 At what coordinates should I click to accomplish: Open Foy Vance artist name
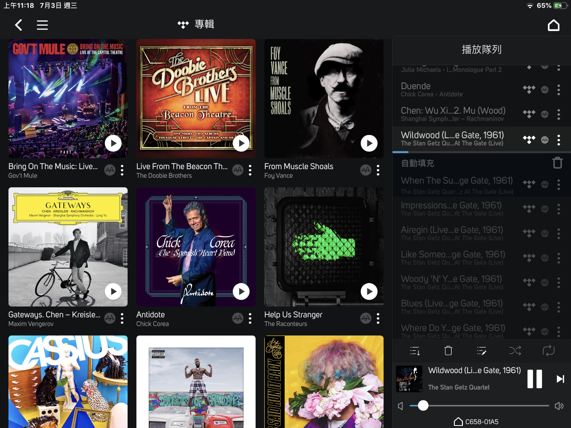pyautogui.click(x=279, y=176)
